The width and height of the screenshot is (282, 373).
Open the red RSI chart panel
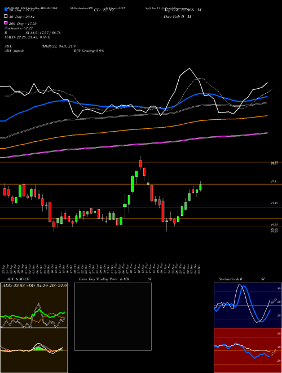[248, 350]
